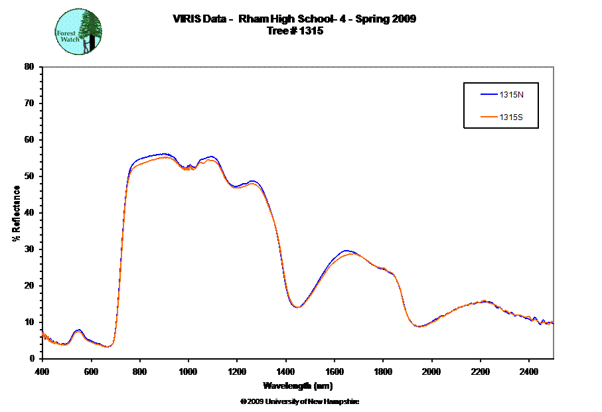Click the noisy right end of the curves
The width and height of the screenshot is (602, 412).
coord(546,322)
